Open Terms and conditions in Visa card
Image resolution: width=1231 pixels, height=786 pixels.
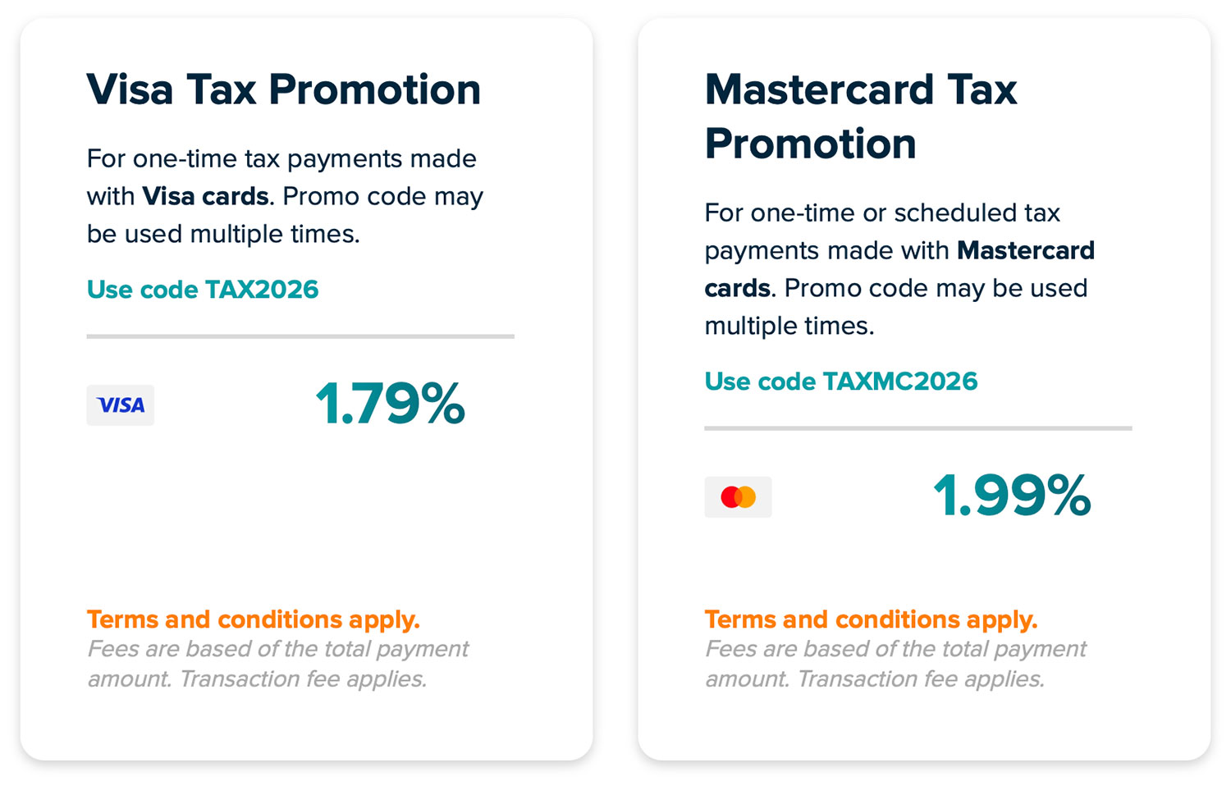(254, 619)
